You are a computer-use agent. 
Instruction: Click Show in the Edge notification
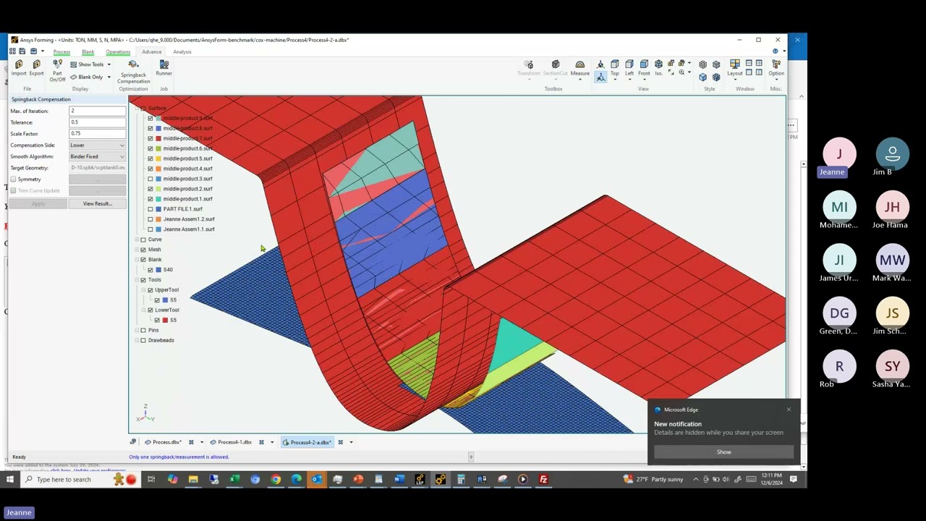point(723,452)
